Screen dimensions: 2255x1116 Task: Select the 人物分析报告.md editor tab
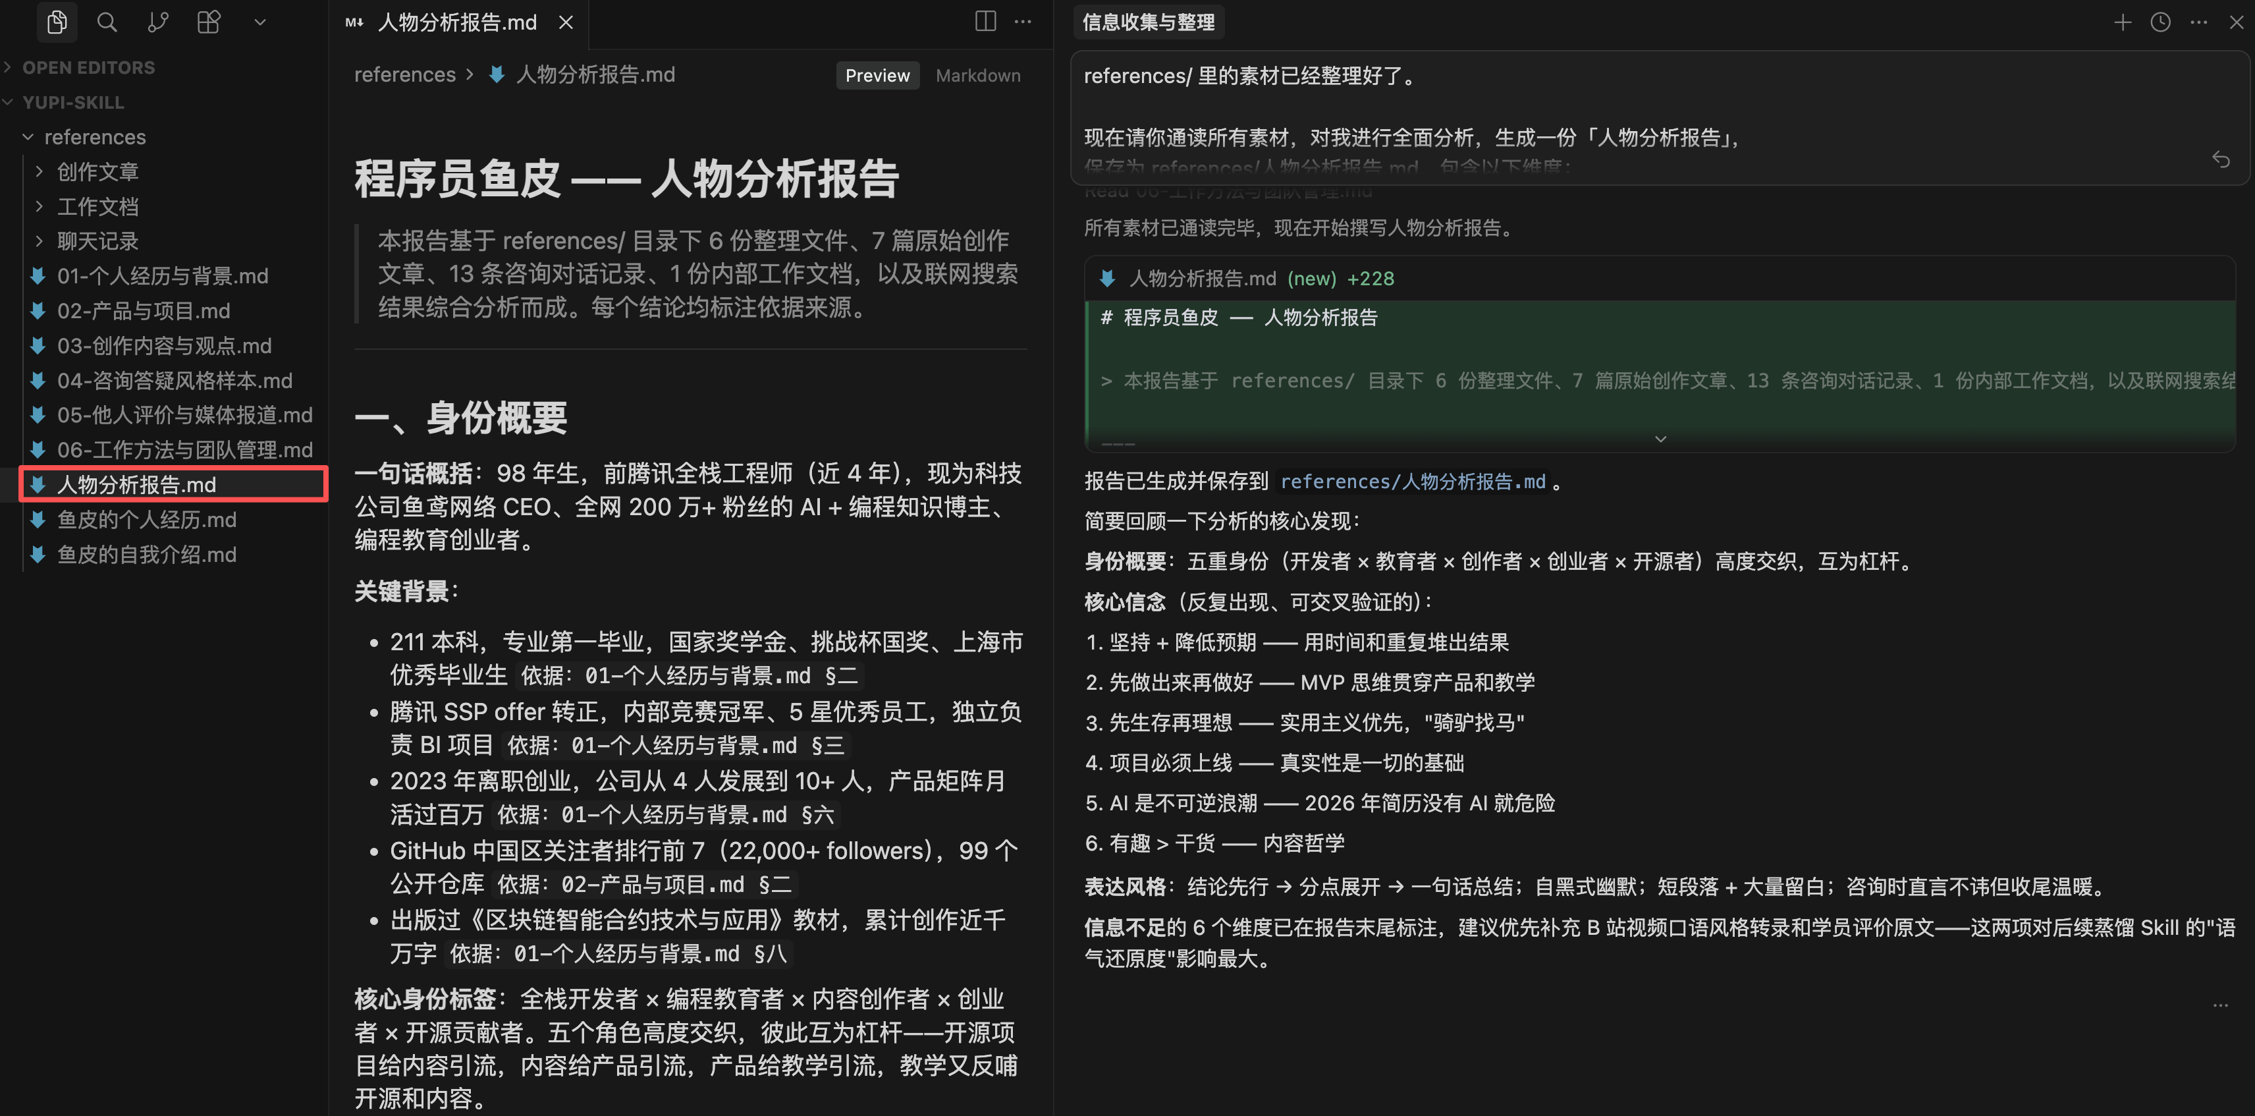pos(456,22)
